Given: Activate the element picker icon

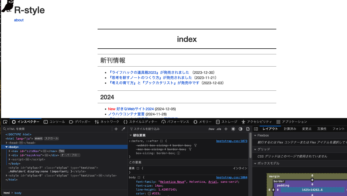Looking at the screenshot, I should coord(5,122).
